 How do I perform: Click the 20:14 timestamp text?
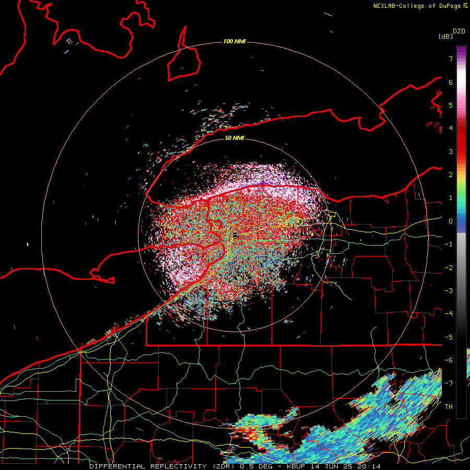[x=368, y=466]
